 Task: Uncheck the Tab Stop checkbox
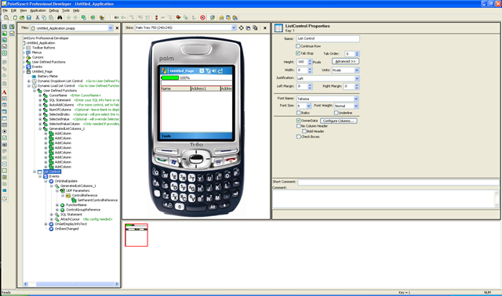[298, 53]
